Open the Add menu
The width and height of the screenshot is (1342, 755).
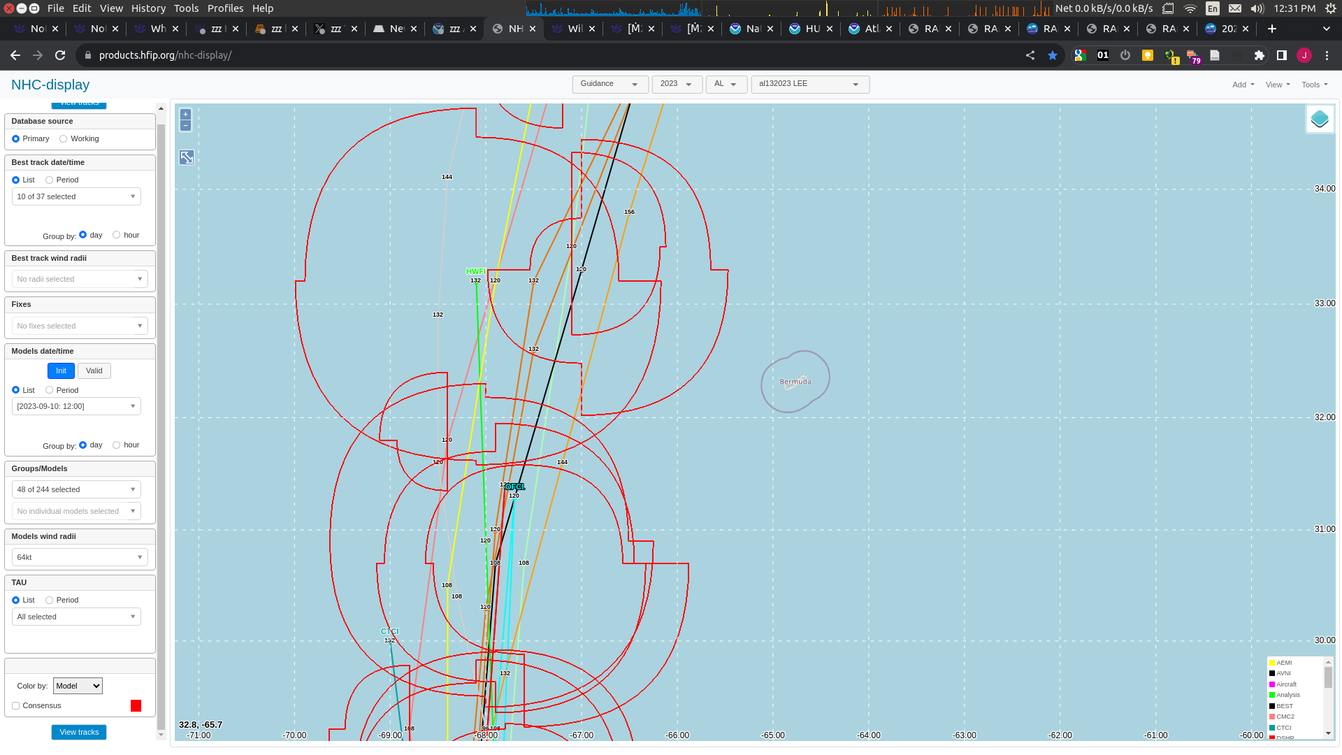click(1243, 85)
